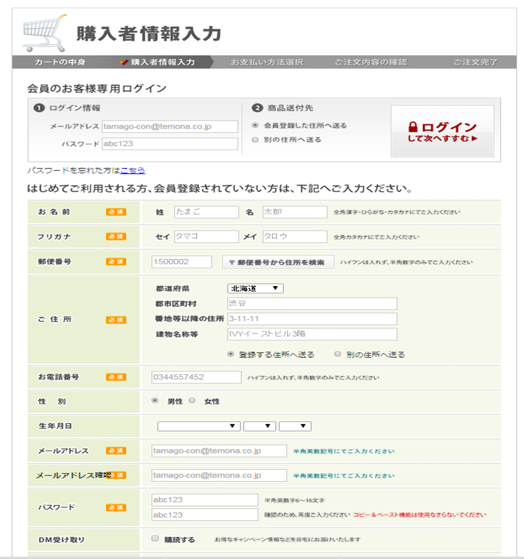
Task: Click お支払い方法選択 in the progress bar
Action: 266,62
